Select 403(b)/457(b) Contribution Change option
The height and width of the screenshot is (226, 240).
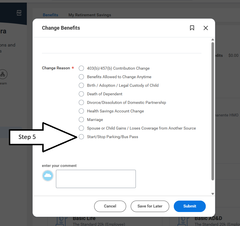81,68
